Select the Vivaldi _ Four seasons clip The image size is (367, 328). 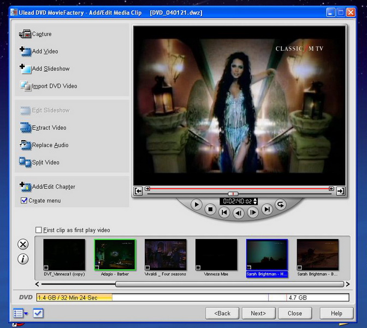(x=165, y=255)
